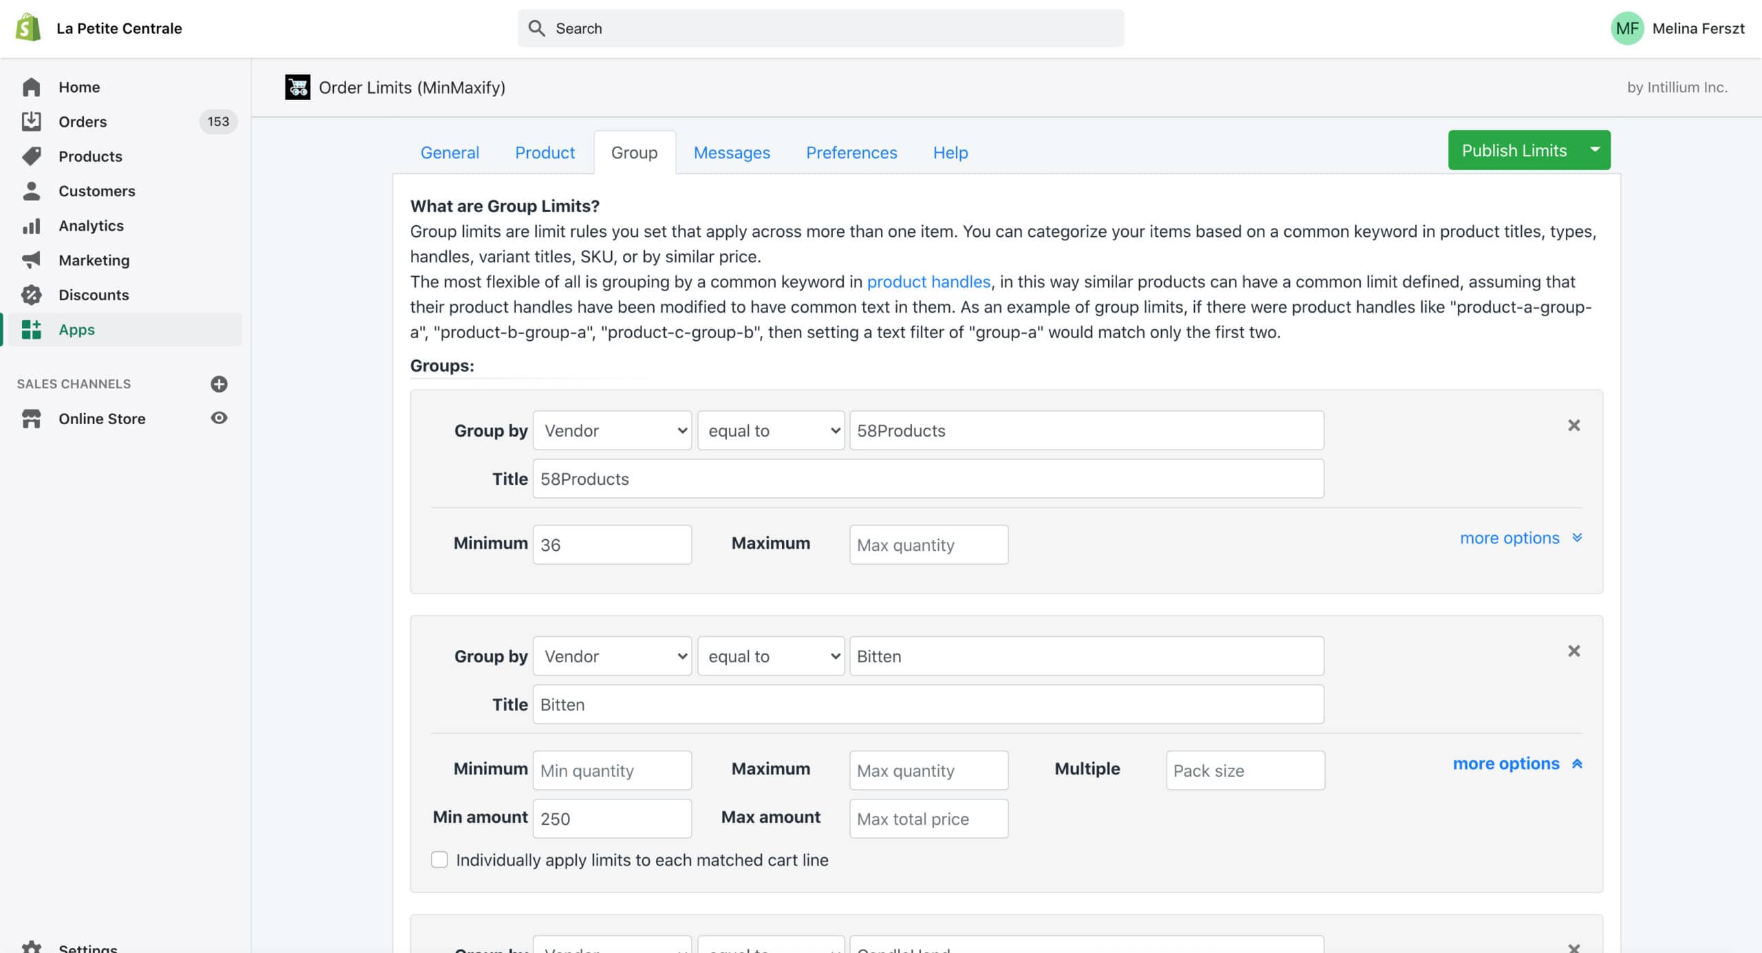Click Bitten Max quantity field

[x=928, y=771]
